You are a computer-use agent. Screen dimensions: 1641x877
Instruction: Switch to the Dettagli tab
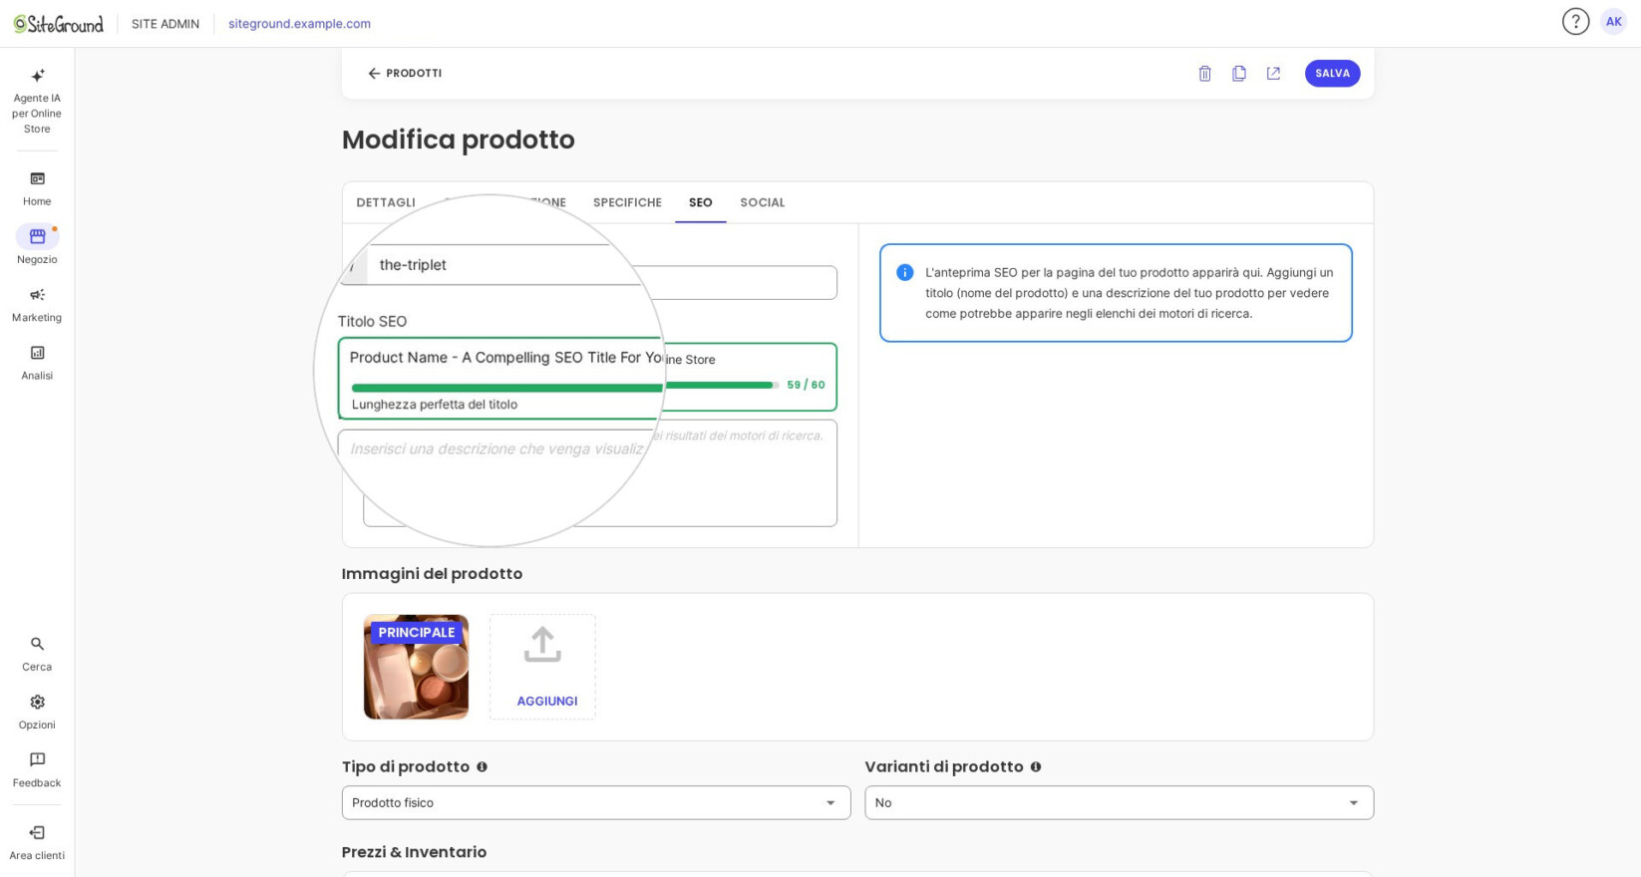(x=386, y=202)
